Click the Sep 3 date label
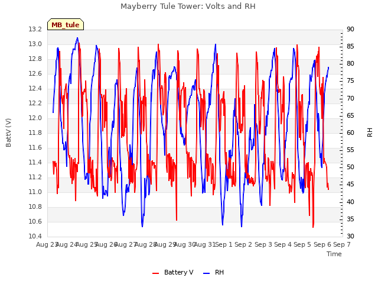 coord(263,244)
